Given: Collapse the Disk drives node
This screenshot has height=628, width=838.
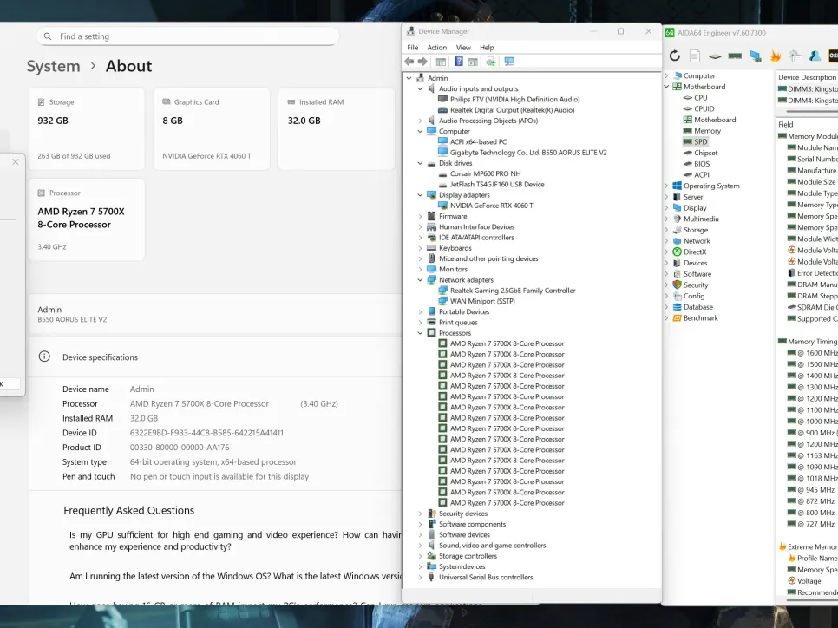Looking at the screenshot, I should point(420,163).
